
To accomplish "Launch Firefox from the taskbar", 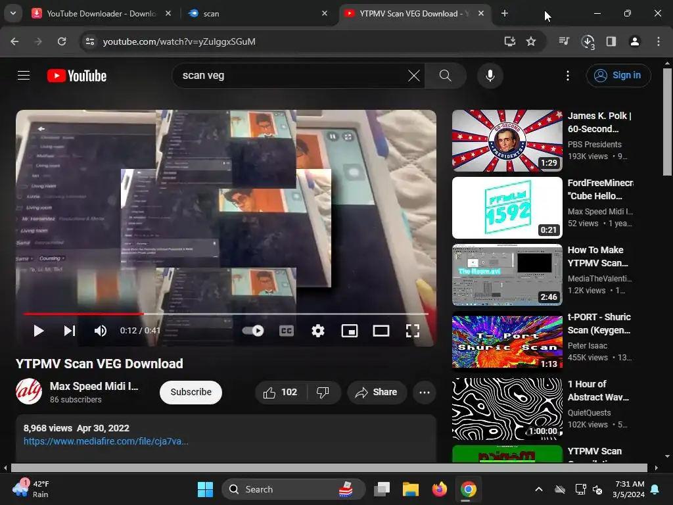I will pos(440,489).
